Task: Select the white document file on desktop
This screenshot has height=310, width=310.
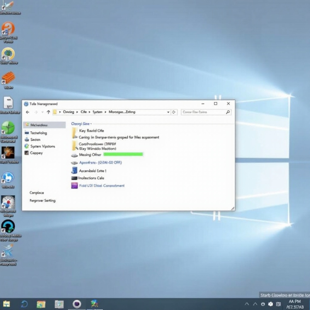Action: (x=8, y=103)
